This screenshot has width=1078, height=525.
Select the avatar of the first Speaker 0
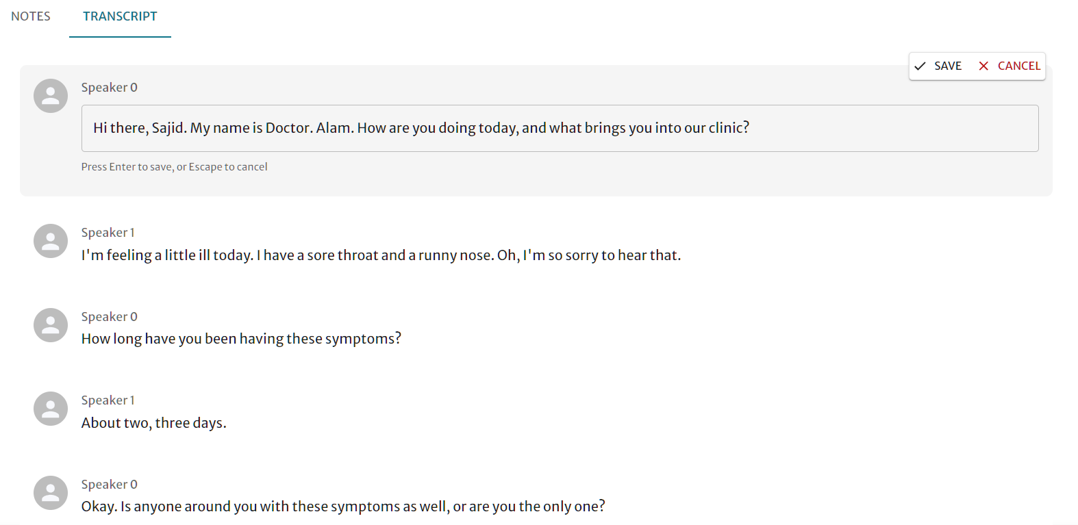click(x=51, y=96)
